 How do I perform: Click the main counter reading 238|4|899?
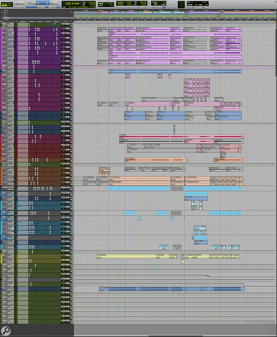(72, 4)
